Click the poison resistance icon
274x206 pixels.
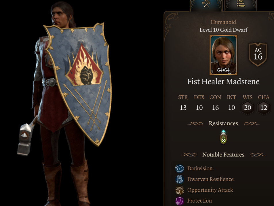coord(223,137)
